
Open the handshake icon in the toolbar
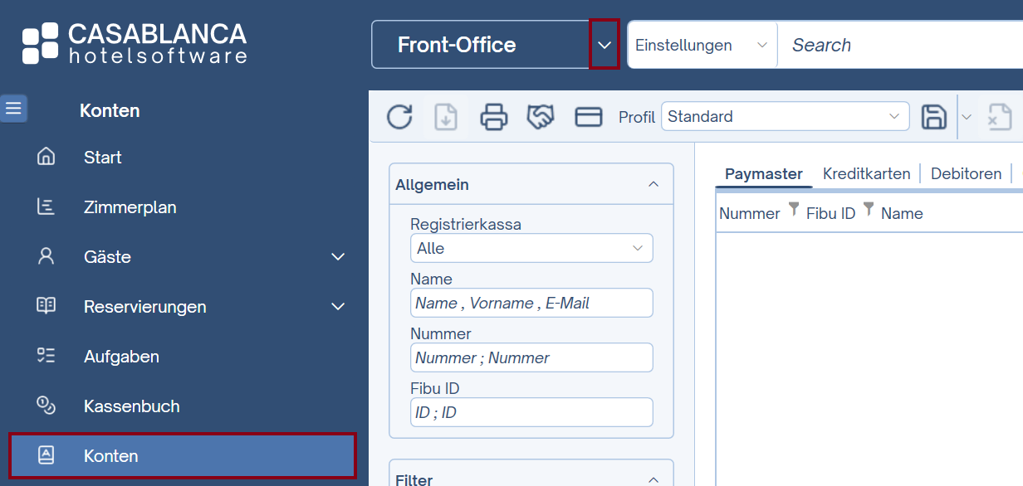pos(541,117)
